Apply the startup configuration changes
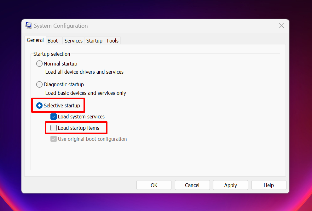 pos(230,185)
